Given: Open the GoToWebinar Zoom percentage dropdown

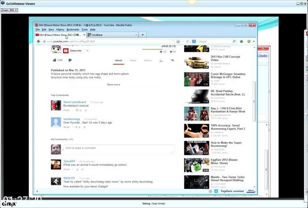Looking at the screenshot, I should coord(10,10).
